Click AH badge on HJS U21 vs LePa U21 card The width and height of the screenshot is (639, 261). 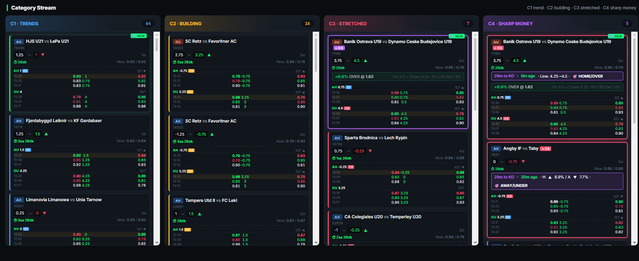19,42
